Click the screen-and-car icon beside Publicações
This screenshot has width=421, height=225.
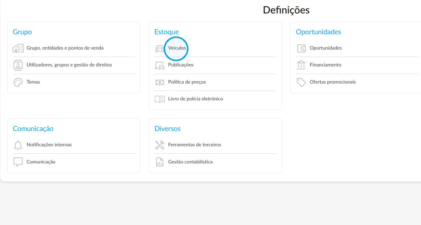click(x=160, y=65)
